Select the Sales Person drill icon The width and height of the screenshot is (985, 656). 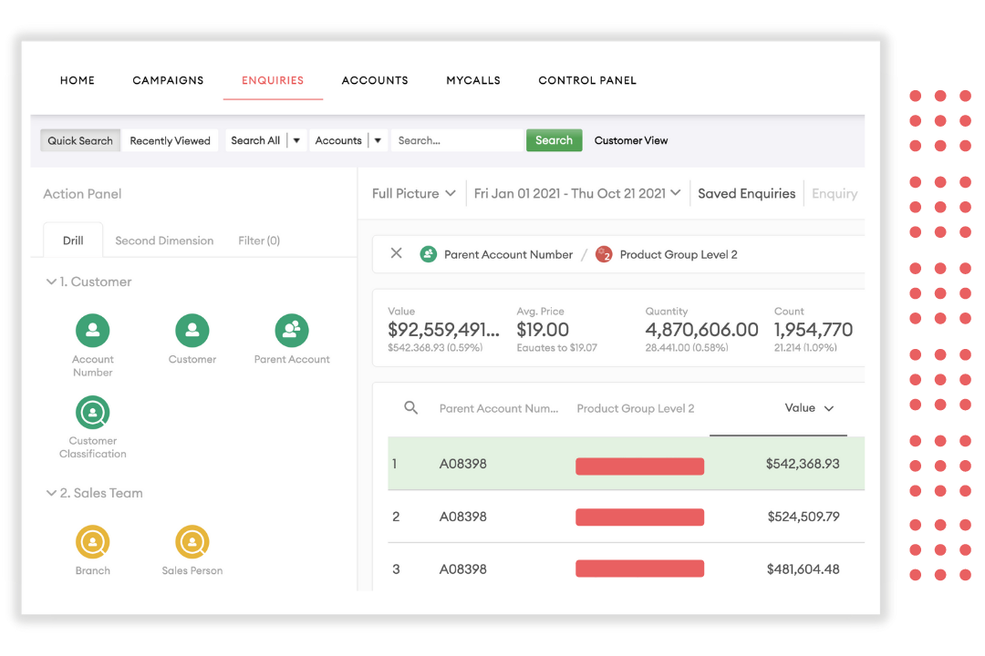(192, 540)
